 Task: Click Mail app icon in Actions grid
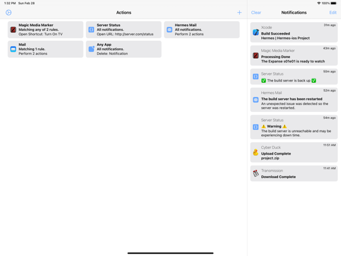click(x=13, y=49)
